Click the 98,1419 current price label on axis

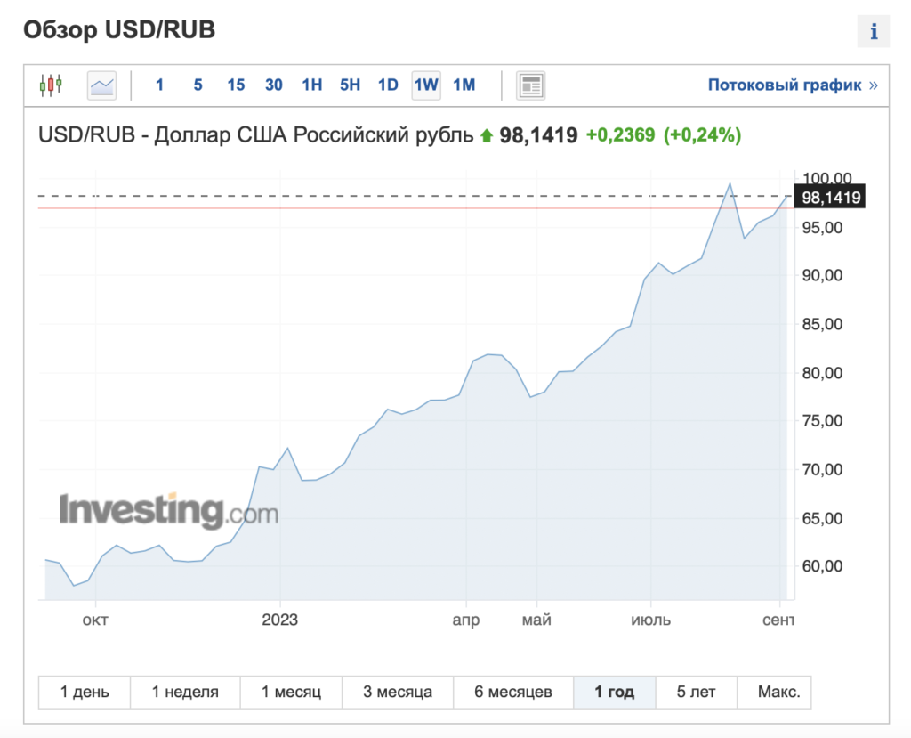[830, 197]
